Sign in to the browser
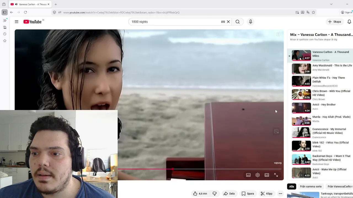The width and height of the screenshot is (353, 198). (346, 12)
